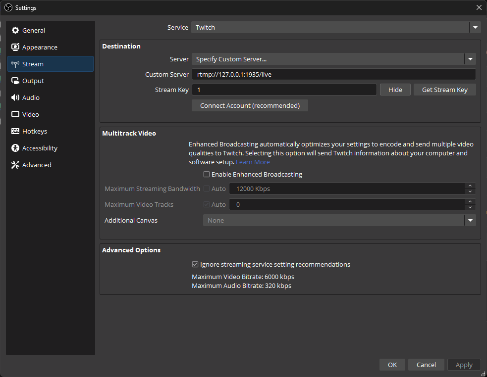Open the Service dropdown showing Twitch
The image size is (487, 377).
(x=336, y=27)
